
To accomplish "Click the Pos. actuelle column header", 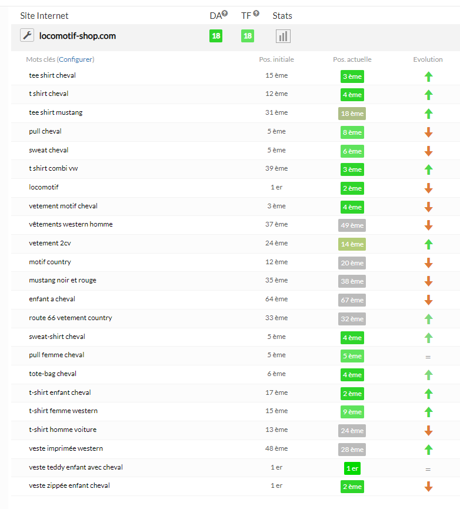I will (352, 59).
